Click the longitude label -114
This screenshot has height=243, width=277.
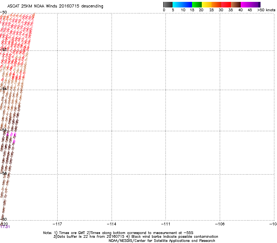pyautogui.click(x=112, y=224)
